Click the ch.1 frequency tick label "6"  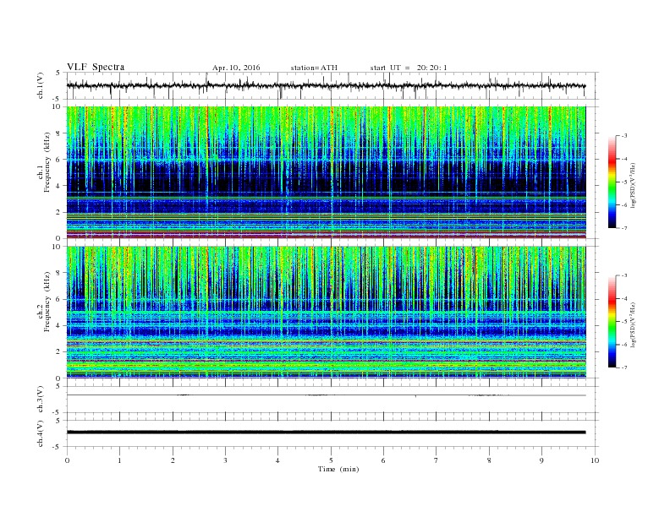58,160
